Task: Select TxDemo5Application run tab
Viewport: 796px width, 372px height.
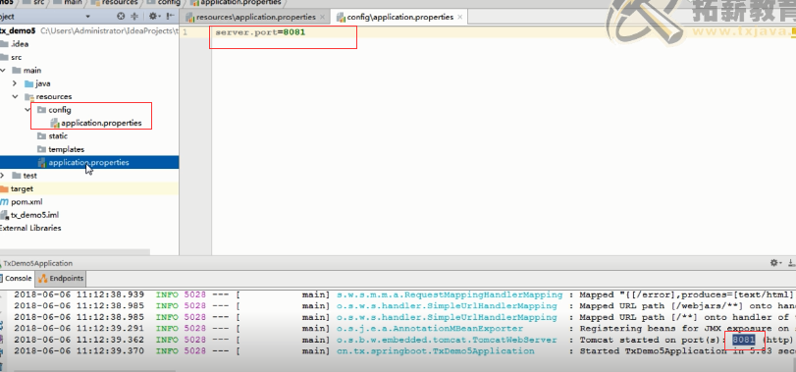Action: click(38, 263)
